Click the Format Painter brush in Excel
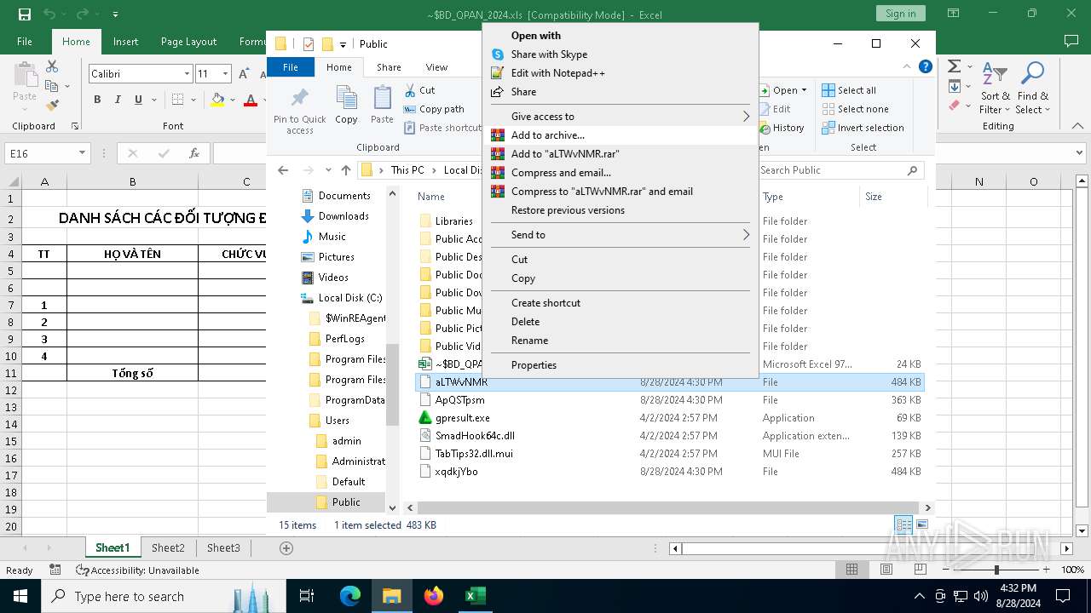This screenshot has height=613, width=1091. (x=52, y=105)
